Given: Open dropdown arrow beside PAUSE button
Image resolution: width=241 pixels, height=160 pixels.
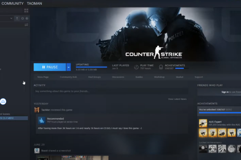Looking at the screenshot, I should pos(68,67).
